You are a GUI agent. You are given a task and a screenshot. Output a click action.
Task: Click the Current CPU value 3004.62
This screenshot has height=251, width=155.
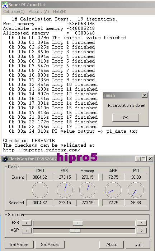(x=39, y=177)
